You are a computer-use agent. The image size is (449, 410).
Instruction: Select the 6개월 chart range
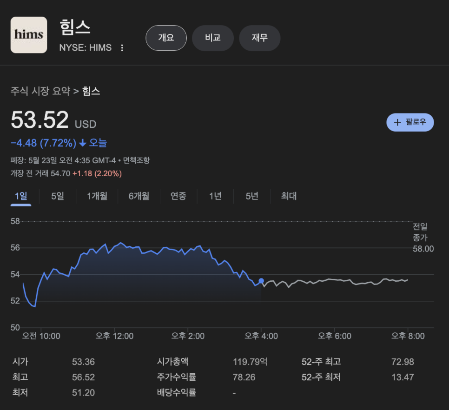pos(139,196)
